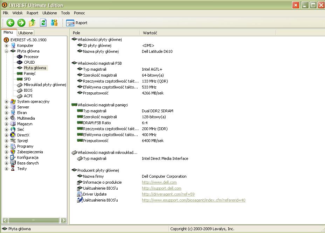325x233 pixels.
Task: Click the Multimedia speaker icon
Action: point(13,118)
